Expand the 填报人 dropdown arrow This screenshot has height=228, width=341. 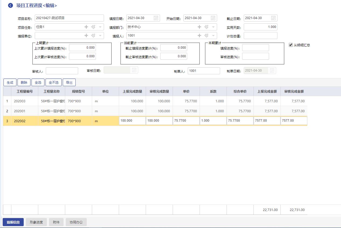click(x=213, y=36)
